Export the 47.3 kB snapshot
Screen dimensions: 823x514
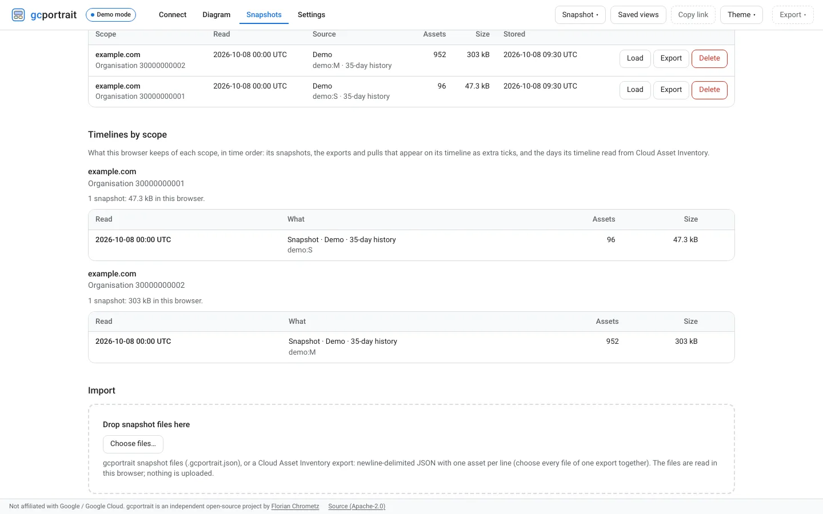click(x=671, y=90)
